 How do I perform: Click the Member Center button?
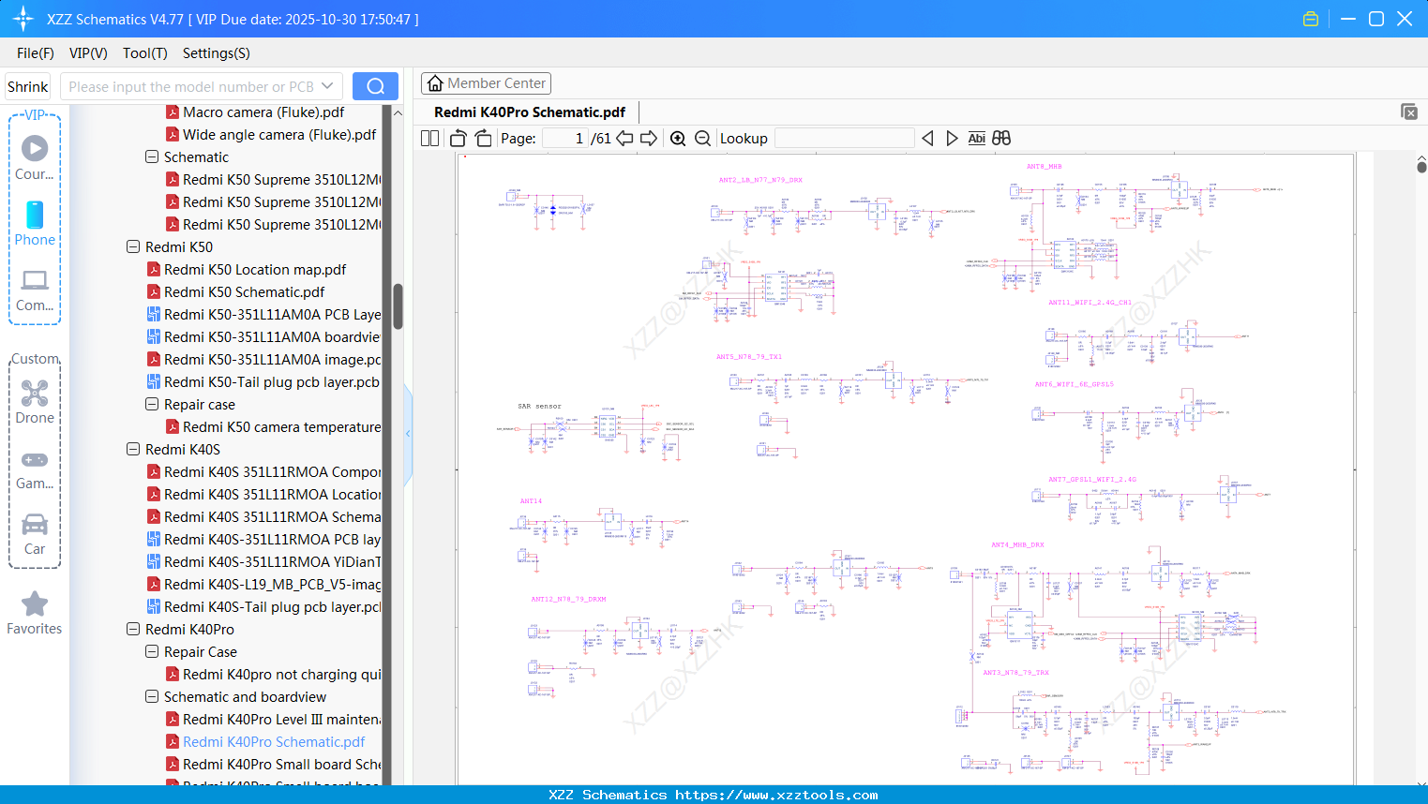(486, 83)
